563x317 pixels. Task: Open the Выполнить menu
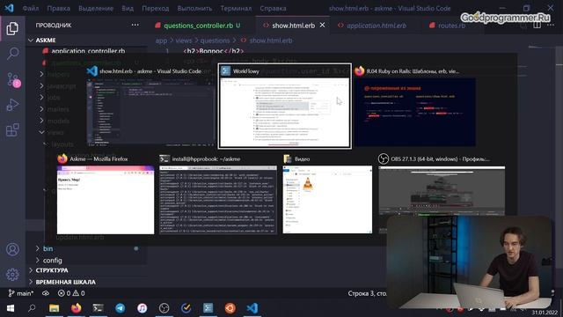194,8
